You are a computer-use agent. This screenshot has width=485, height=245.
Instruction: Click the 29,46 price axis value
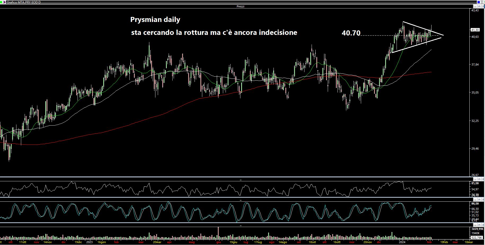click(x=475, y=149)
